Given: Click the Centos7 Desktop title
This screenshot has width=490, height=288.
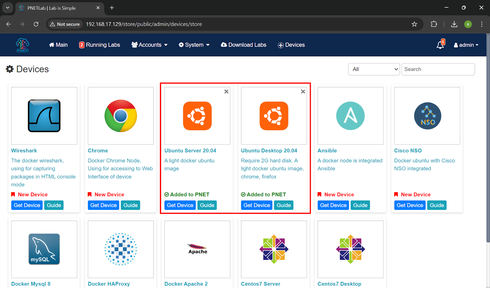Looking at the screenshot, I should [339, 284].
